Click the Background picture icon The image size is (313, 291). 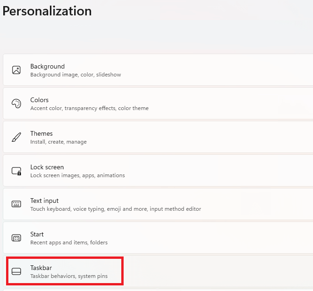pos(16,70)
